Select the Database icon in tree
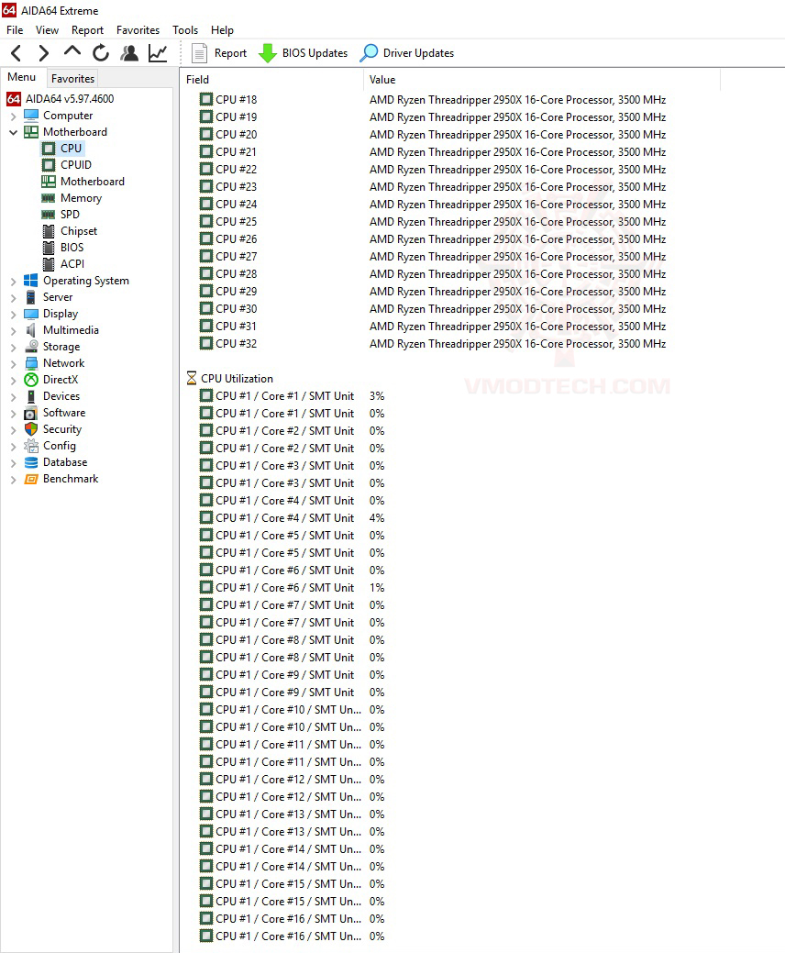Screen dimensions: 785x953 tap(31, 462)
